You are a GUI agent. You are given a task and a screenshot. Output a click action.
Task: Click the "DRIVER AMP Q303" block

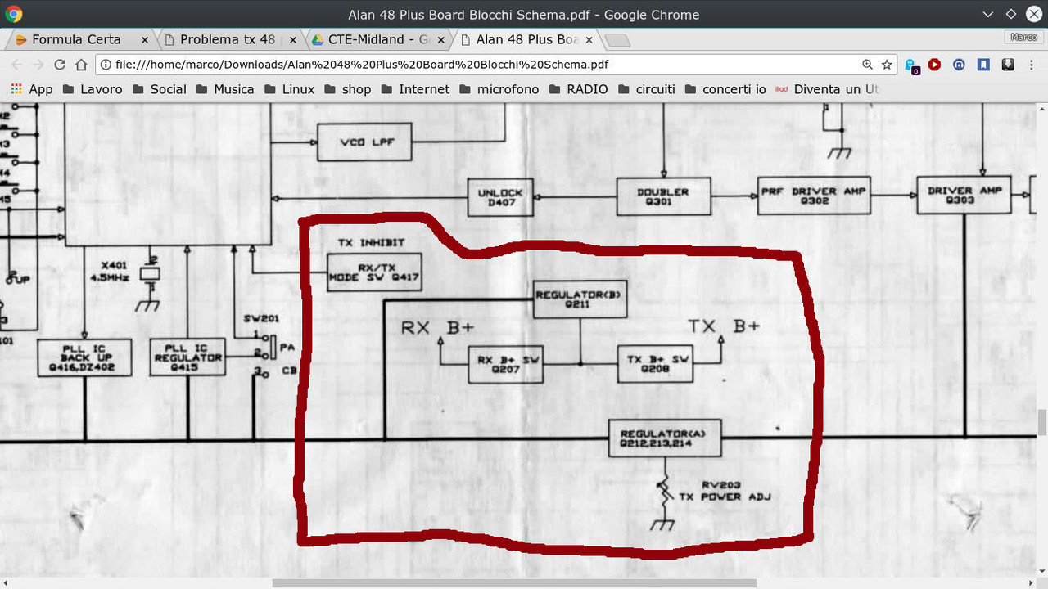pyautogui.click(x=964, y=195)
